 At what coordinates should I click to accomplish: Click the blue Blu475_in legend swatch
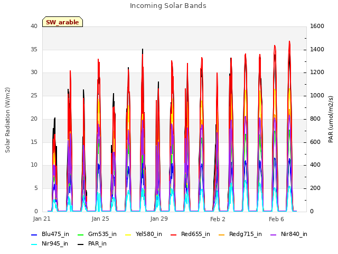pyautogui.click(x=34, y=235)
